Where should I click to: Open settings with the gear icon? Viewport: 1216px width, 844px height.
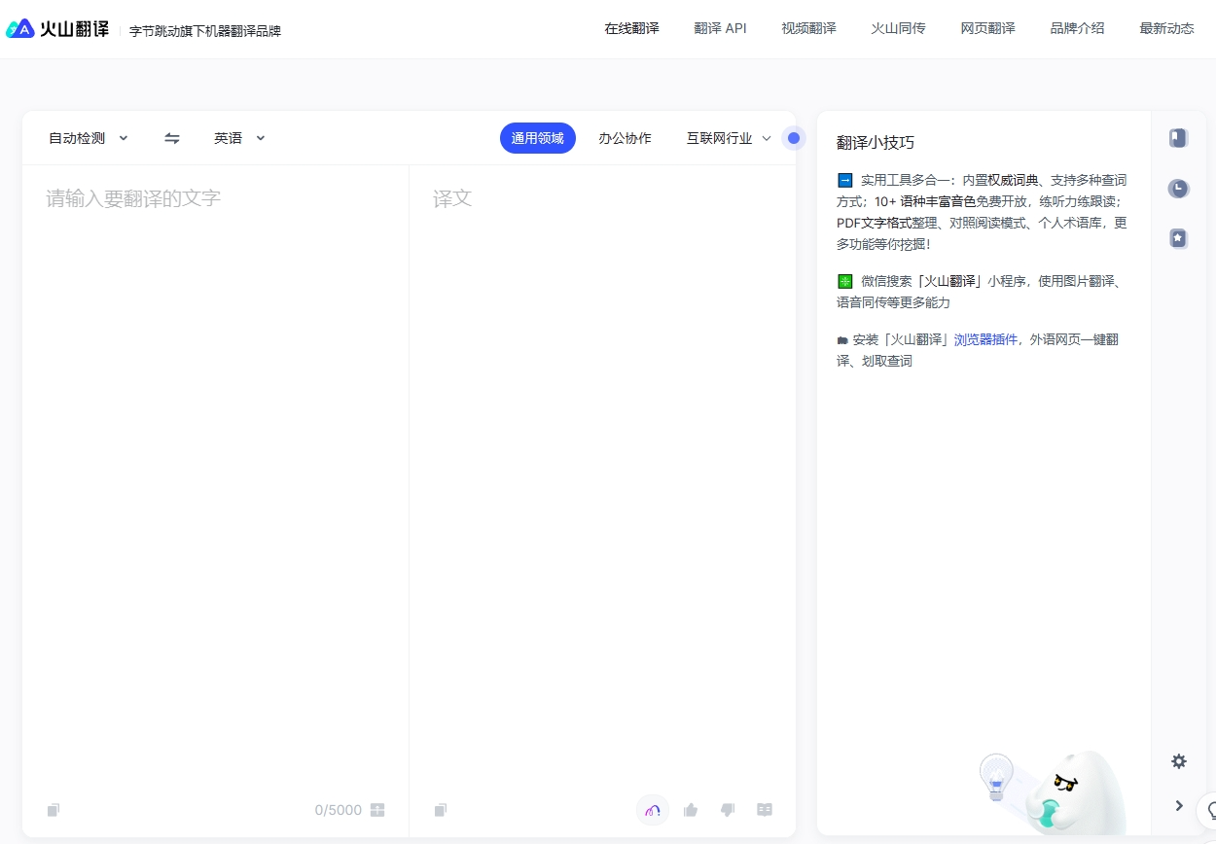coord(1178,761)
